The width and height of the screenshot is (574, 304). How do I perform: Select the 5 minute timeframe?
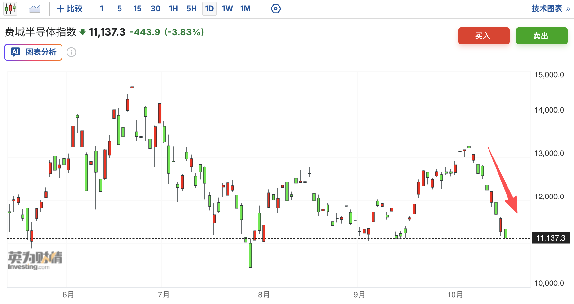point(120,9)
